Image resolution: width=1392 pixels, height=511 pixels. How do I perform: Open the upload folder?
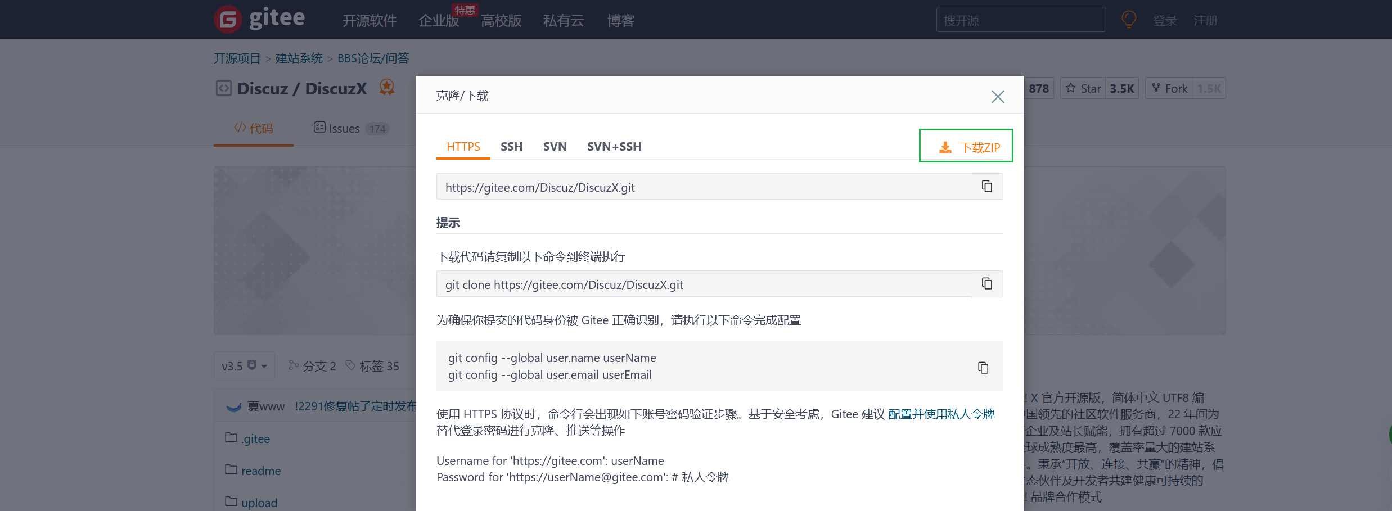point(259,503)
